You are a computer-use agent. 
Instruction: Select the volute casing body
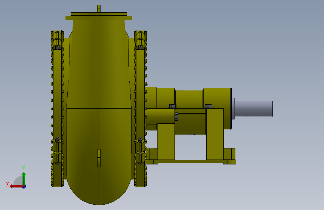pos(99,112)
